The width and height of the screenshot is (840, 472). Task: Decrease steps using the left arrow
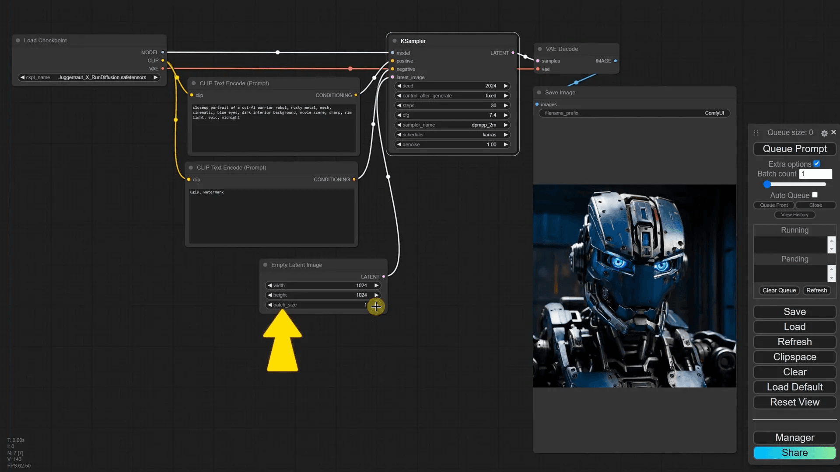(x=399, y=105)
